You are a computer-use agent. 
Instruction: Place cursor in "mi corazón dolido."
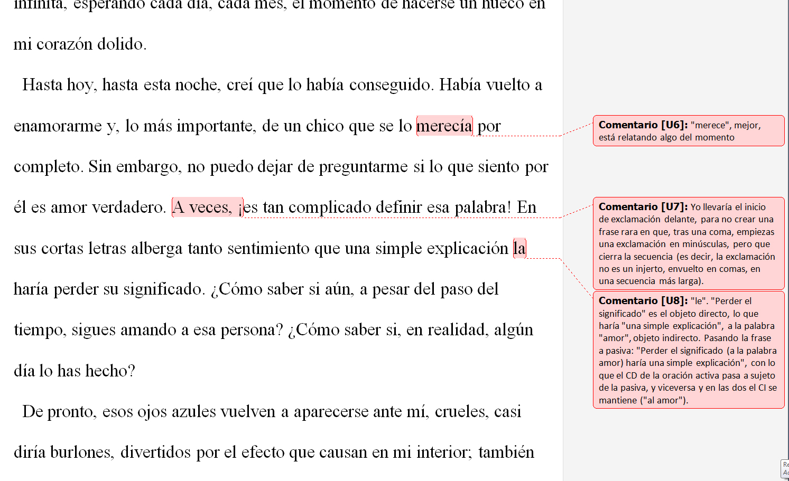(80, 44)
